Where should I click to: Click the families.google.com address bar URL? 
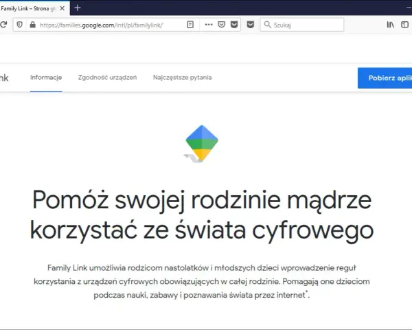click(x=102, y=25)
